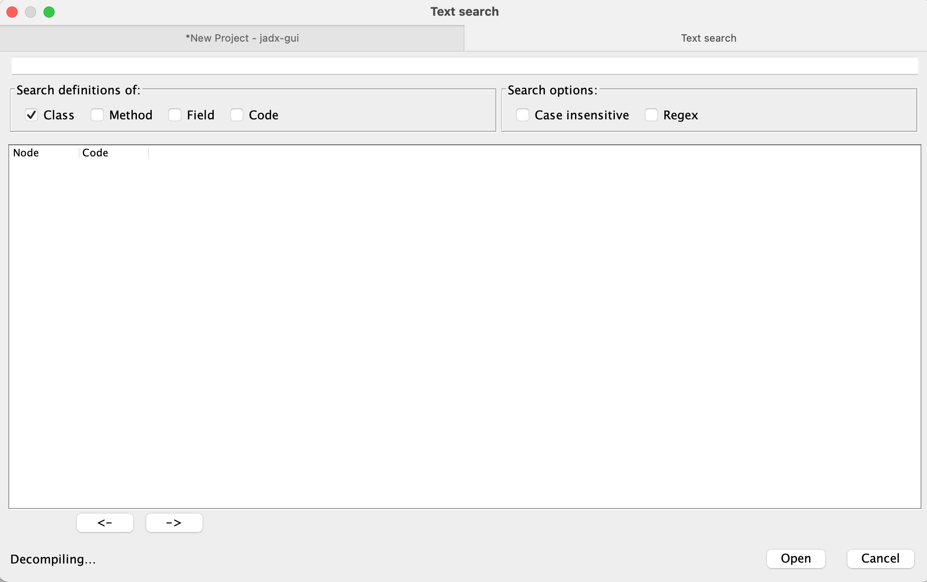Screen dimensions: 927x582
Task: Click the search query input field
Action: point(463,66)
